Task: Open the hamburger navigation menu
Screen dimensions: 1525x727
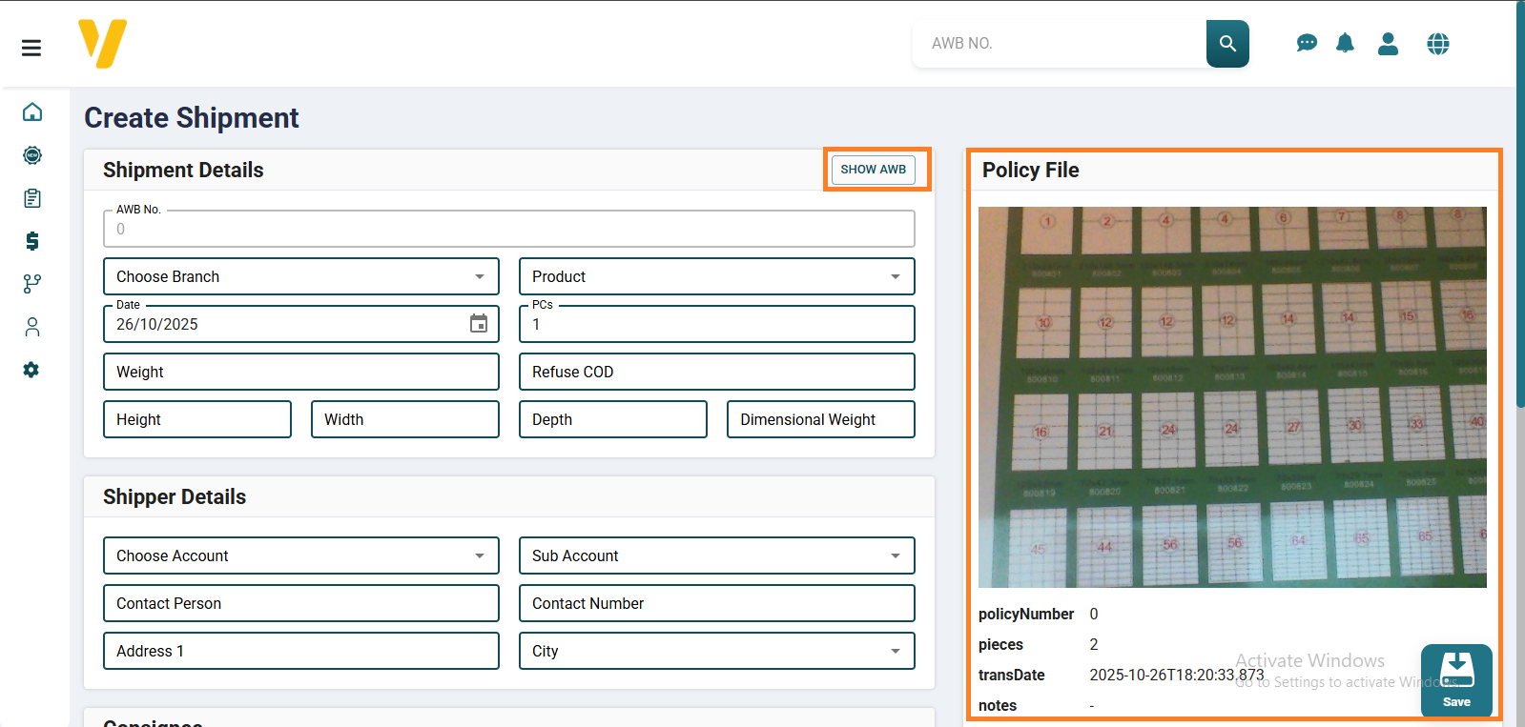Action: (x=31, y=48)
